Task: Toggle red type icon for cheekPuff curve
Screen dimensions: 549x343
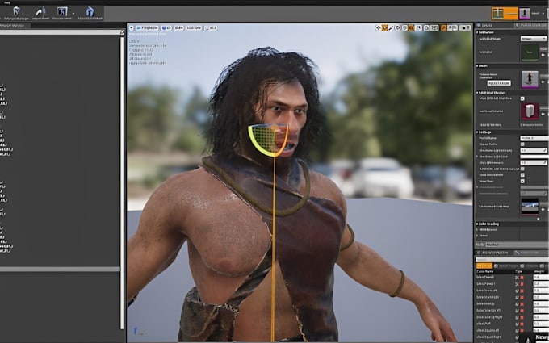Action: 522,324
